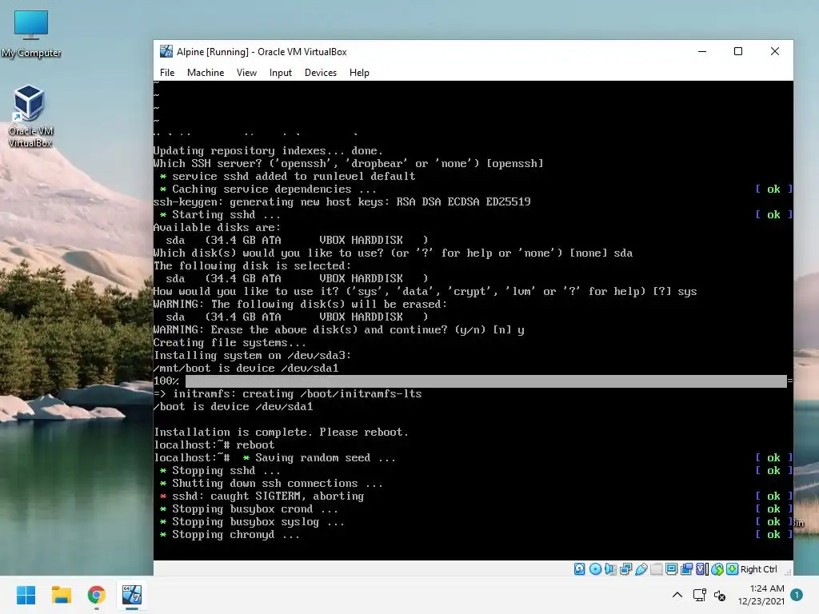Image resolution: width=819 pixels, height=614 pixels.
Task: Select the My Computer desktop icon
Action: (x=31, y=34)
